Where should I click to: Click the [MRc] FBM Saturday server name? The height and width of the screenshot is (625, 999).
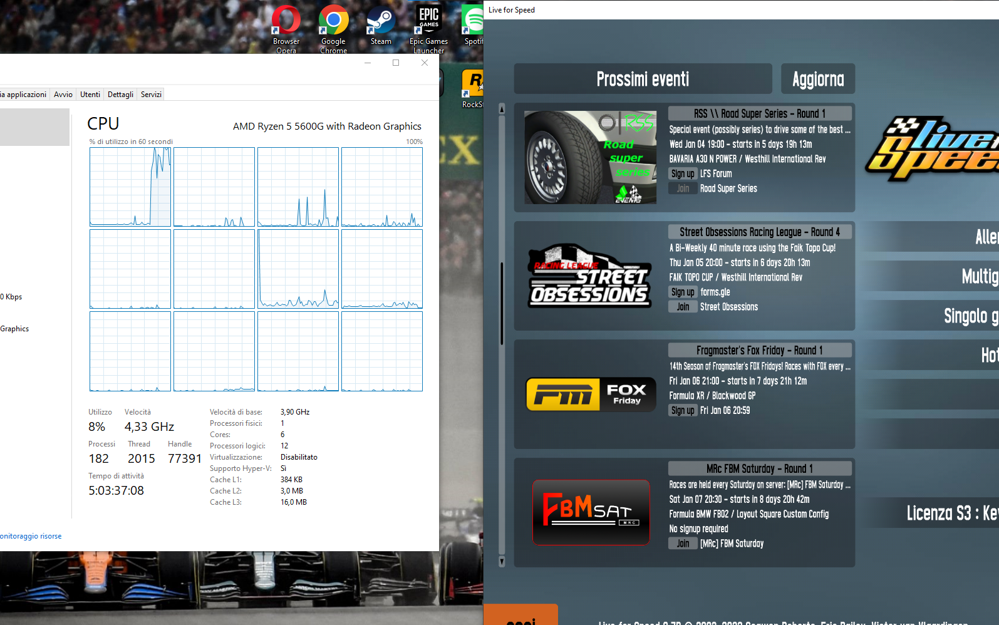[x=732, y=544]
